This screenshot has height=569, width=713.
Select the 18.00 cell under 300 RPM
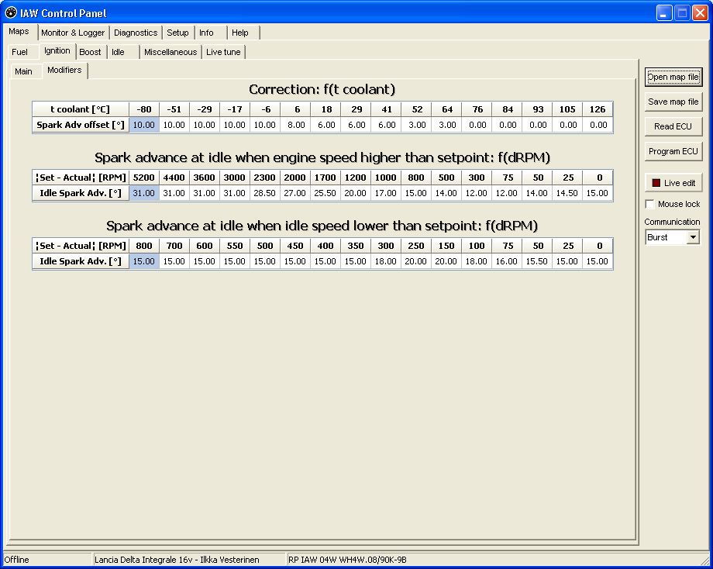pos(386,261)
